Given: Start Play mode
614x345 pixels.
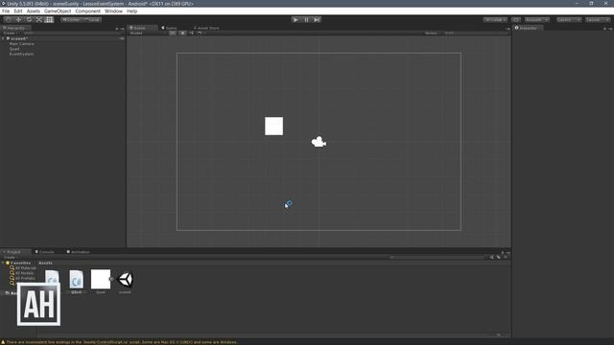Looking at the screenshot, I should (x=295, y=19).
